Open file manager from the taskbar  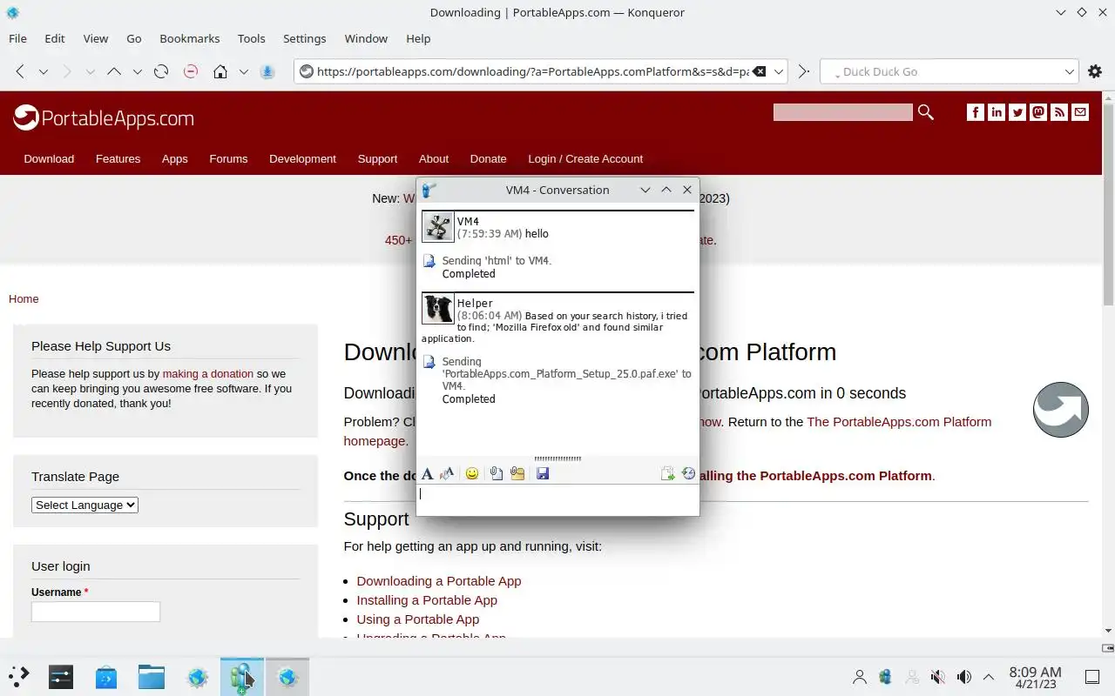(152, 677)
